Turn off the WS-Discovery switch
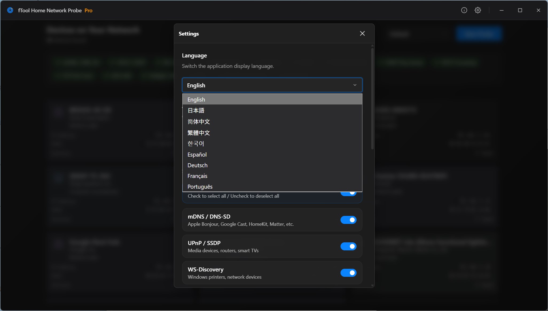The image size is (548, 311). (x=348, y=273)
